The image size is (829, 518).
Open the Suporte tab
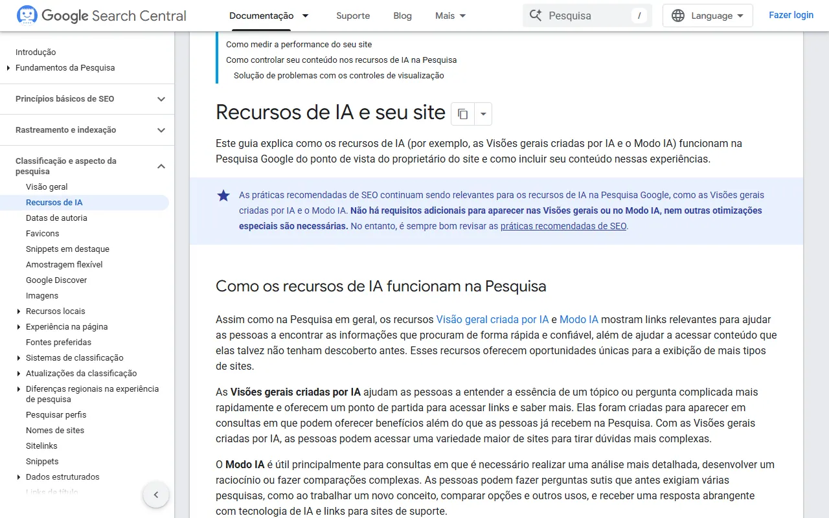coord(353,16)
